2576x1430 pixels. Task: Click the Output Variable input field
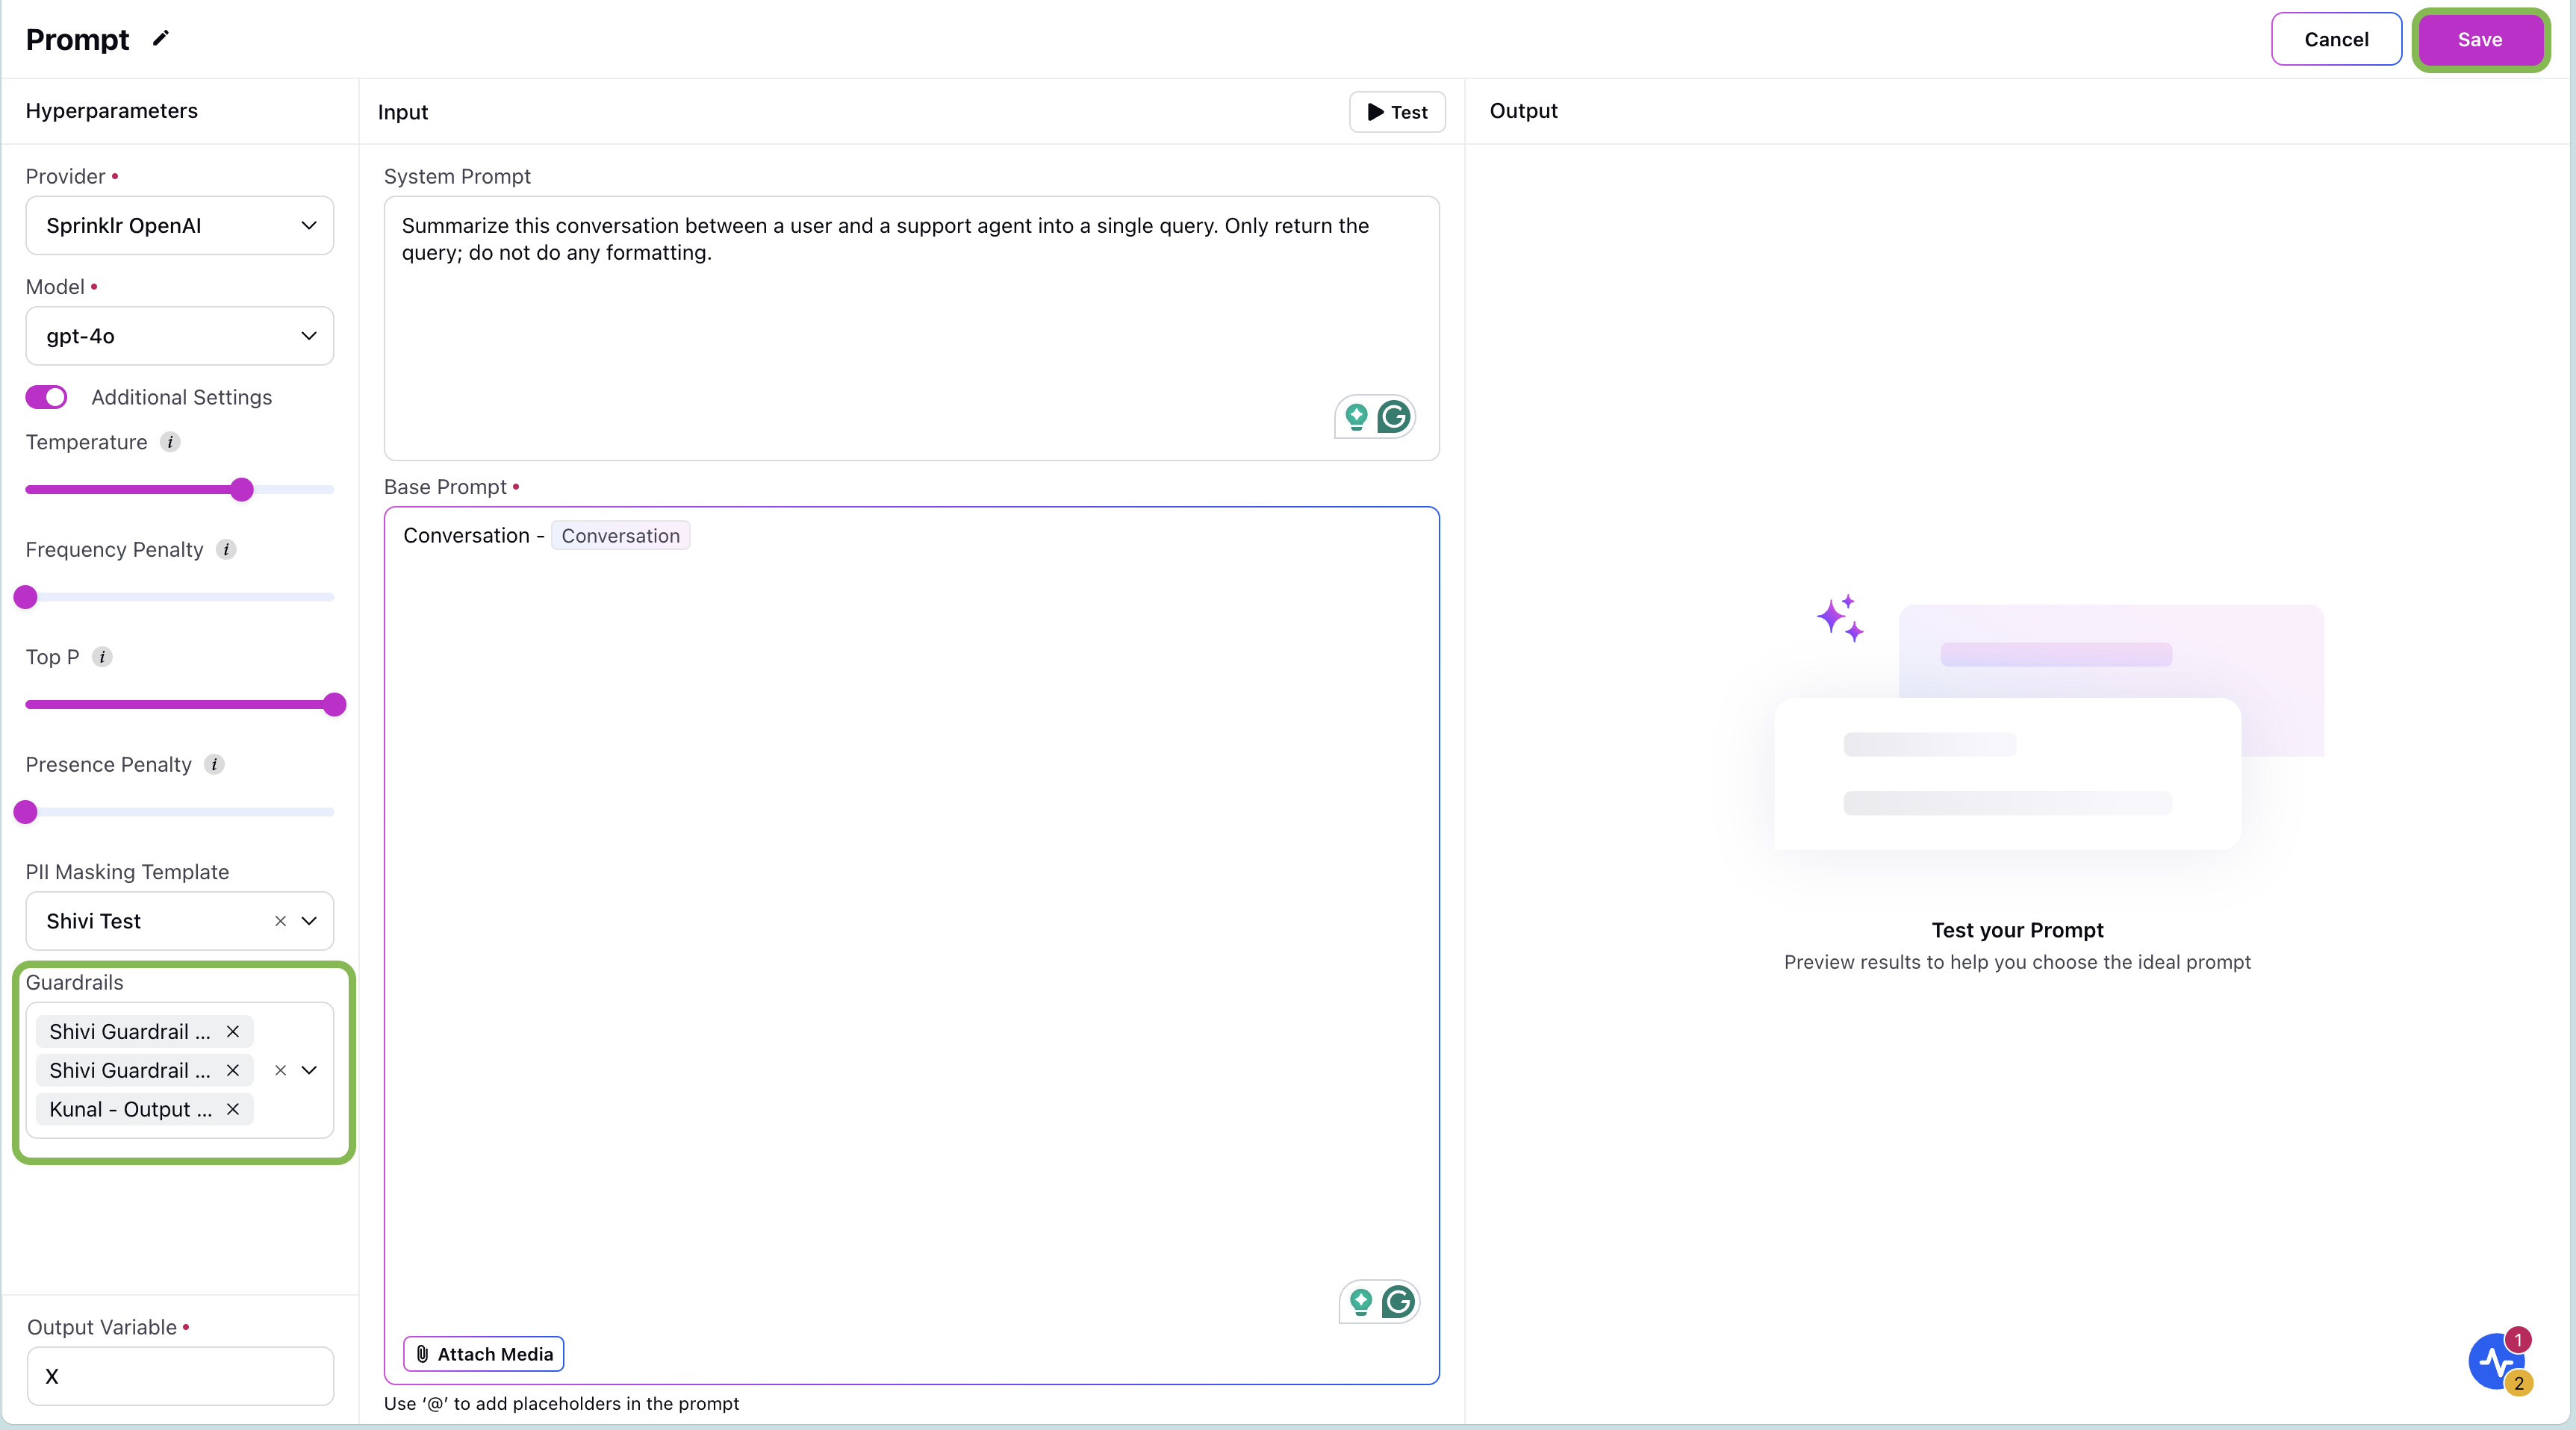coord(180,1376)
